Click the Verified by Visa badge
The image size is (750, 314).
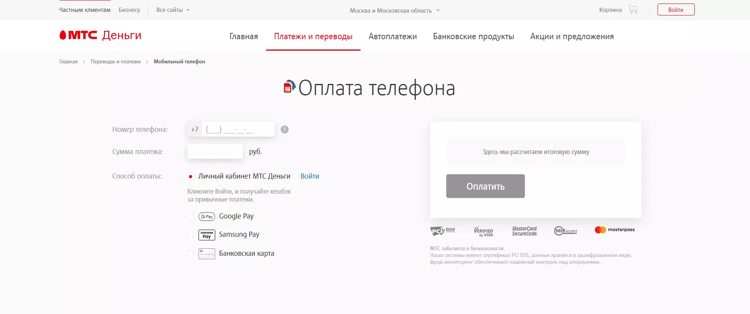tap(484, 232)
